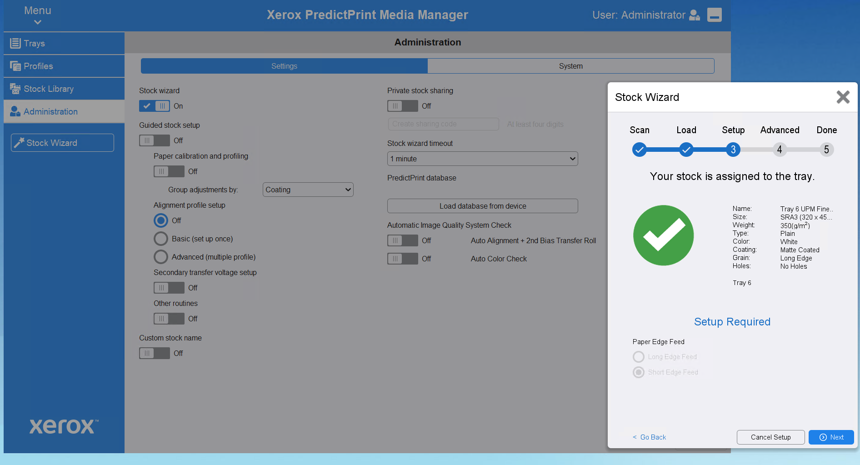Viewport: 860px width, 465px height.
Task: Open Stock Library in the sidebar menu
Action: [x=64, y=89]
